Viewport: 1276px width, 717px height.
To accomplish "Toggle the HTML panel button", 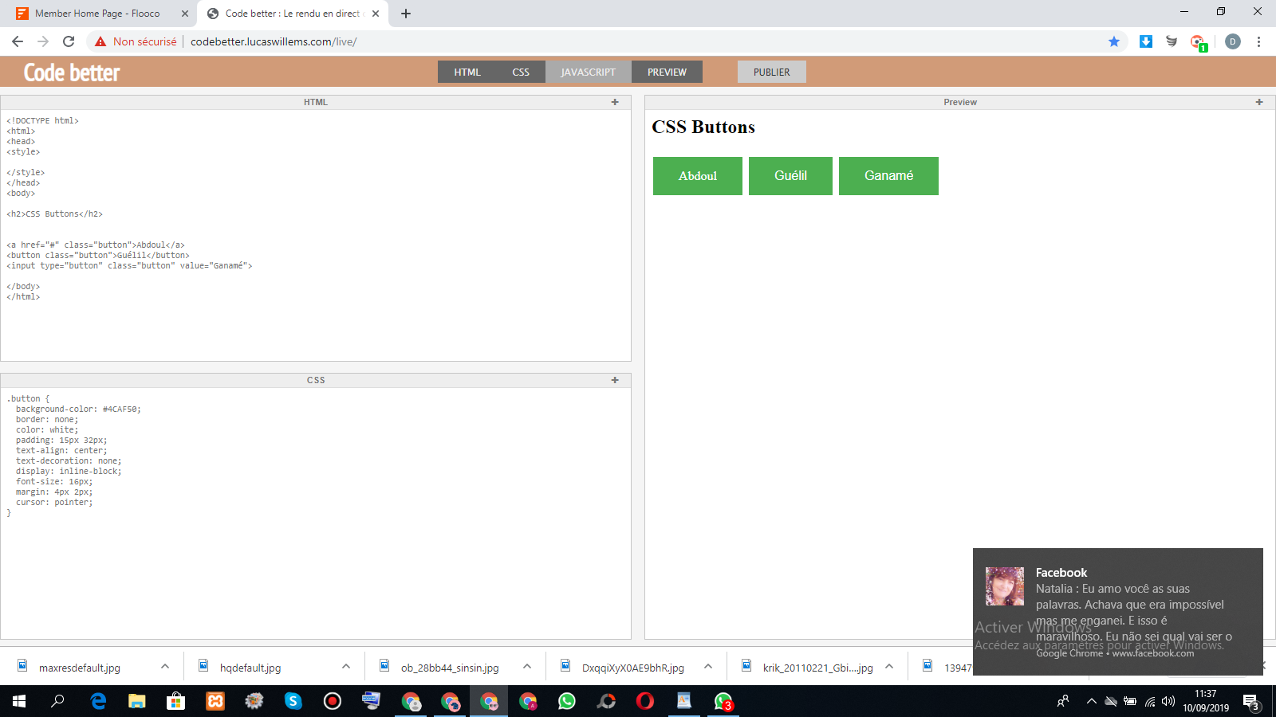I will pyautogui.click(x=467, y=72).
